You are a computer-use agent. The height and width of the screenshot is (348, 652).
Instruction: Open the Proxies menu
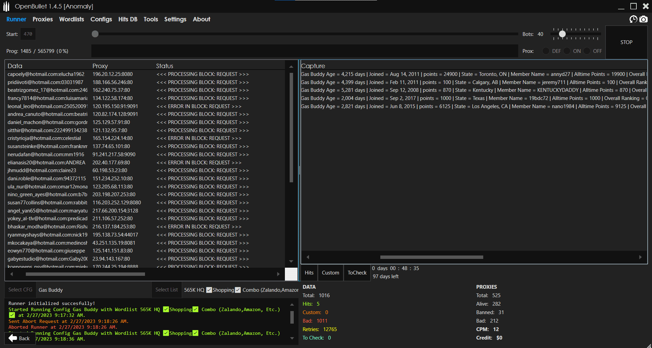42,19
